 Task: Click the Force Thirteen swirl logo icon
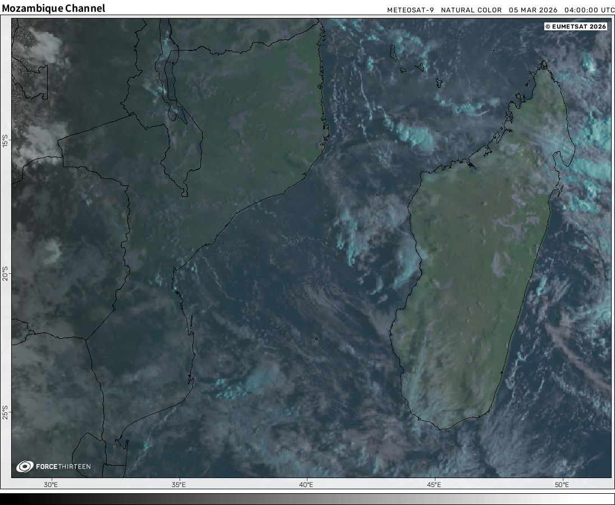[x=25, y=466]
